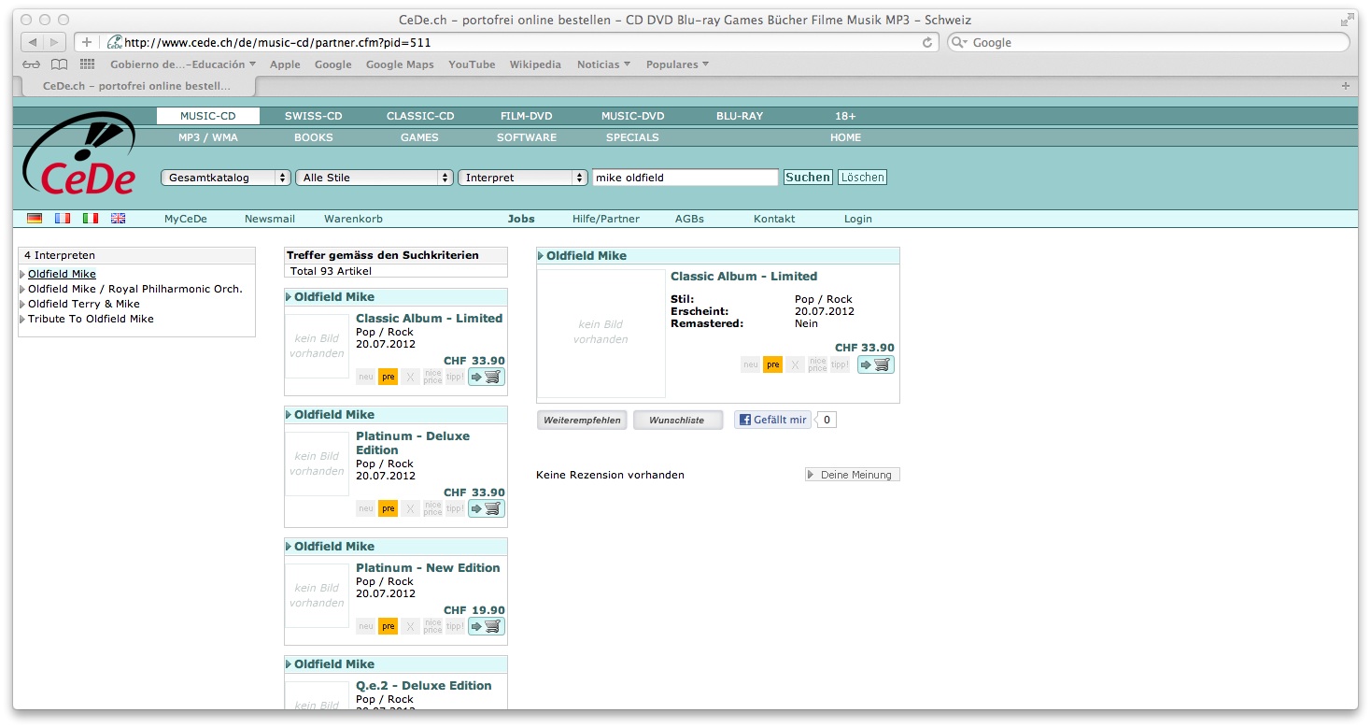Viewport: 1371px width, 728px height.
Task: Open the YouTube bookmark
Action: pyautogui.click(x=472, y=64)
